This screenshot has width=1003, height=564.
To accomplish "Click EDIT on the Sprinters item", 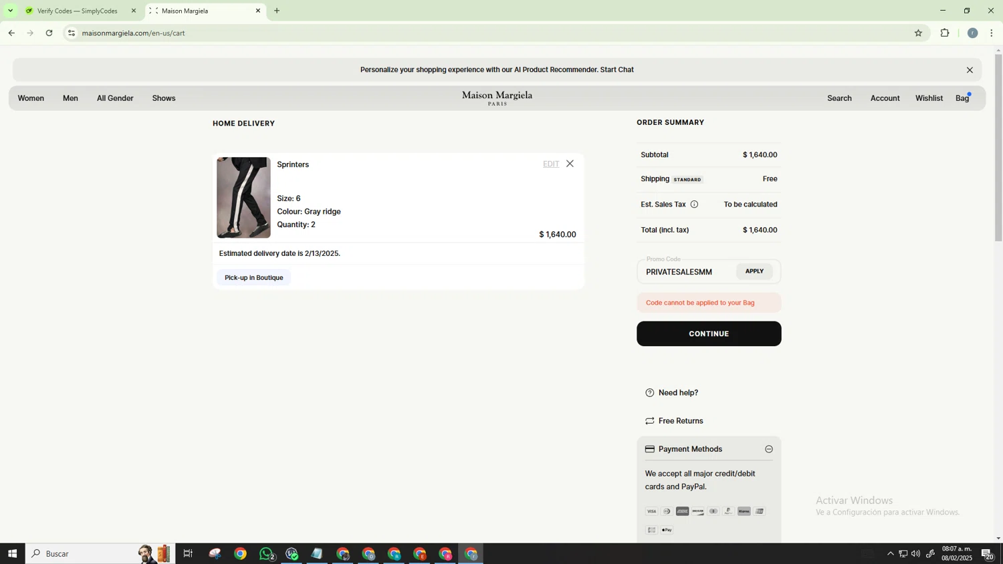I will 551,164.
